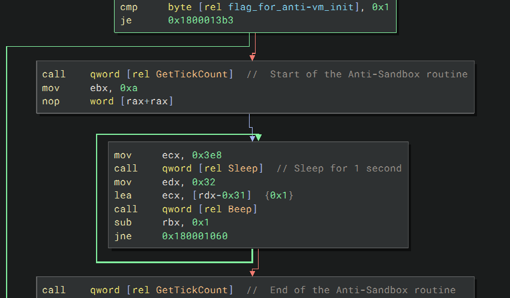510x298 pixels.
Task: Follow the je target address 0x1800013b3
Action: (201, 20)
